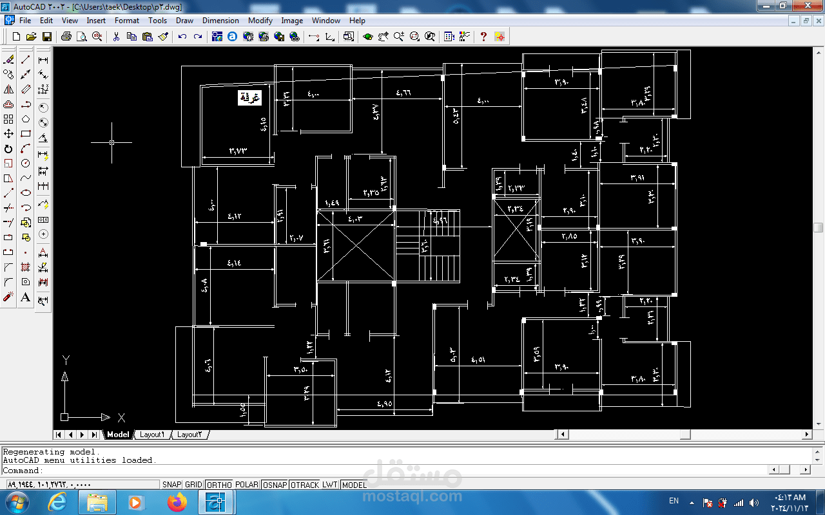825x515 pixels.
Task: Open the Properties window icon
Action: tap(449, 37)
